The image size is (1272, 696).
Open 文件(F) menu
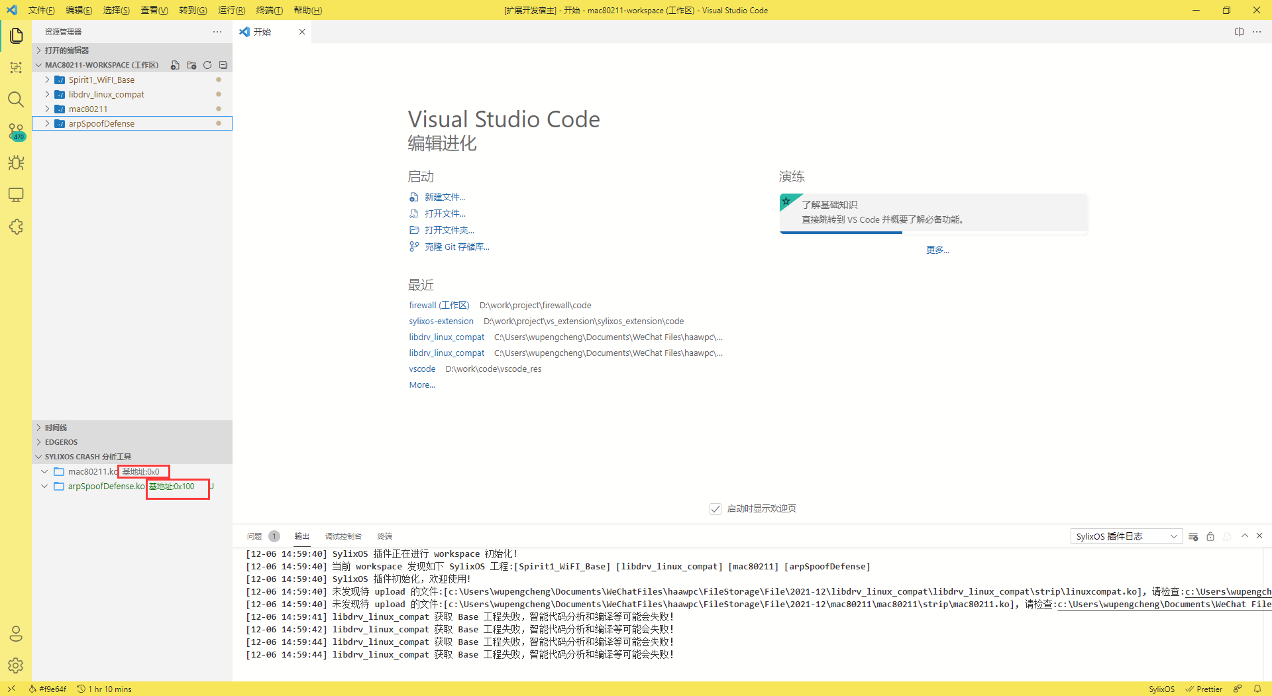click(x=41, y=10)
